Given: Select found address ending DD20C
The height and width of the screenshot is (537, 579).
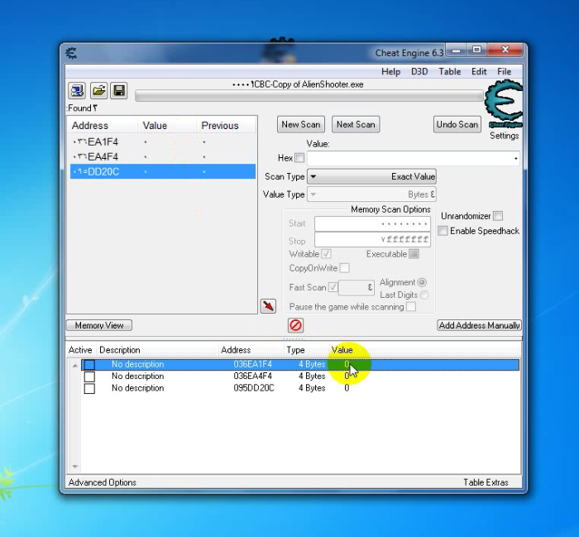Looking at the screenshot, I should (x=162, y=172).
